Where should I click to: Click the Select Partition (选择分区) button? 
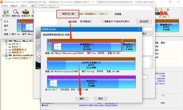68,14
